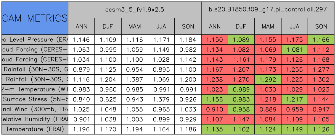The image size is (336, 136).
Task: Click the red cell with value 1.302
Action: [321, 79]
